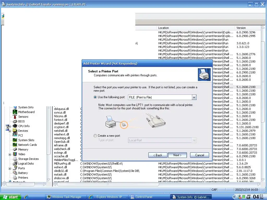Click version 5.131.2600.2180 cell
This screenshot has height=200, width=267.
point(247,127)
